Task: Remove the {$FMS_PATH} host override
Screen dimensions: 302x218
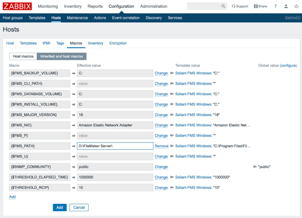Action: click(162, 146)
